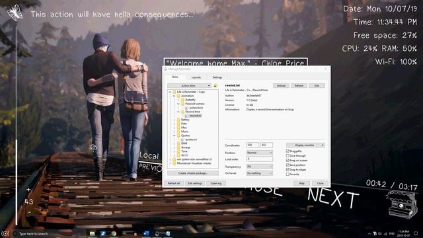The height and width of the screenshot is (238, 423).
Task: Switch to the Settings tab
Action: coord(217,77)
